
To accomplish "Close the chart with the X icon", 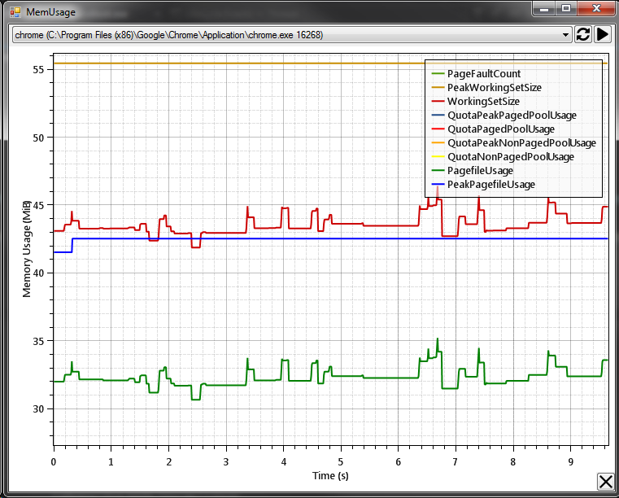I will coord(605,482).
